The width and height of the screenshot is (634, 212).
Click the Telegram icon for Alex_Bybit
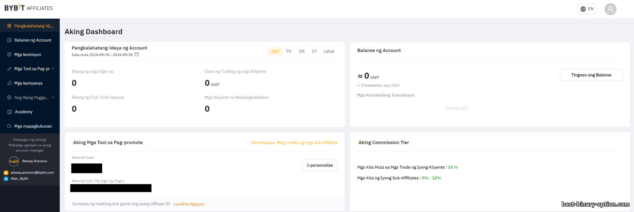click(x=6, y=179)
